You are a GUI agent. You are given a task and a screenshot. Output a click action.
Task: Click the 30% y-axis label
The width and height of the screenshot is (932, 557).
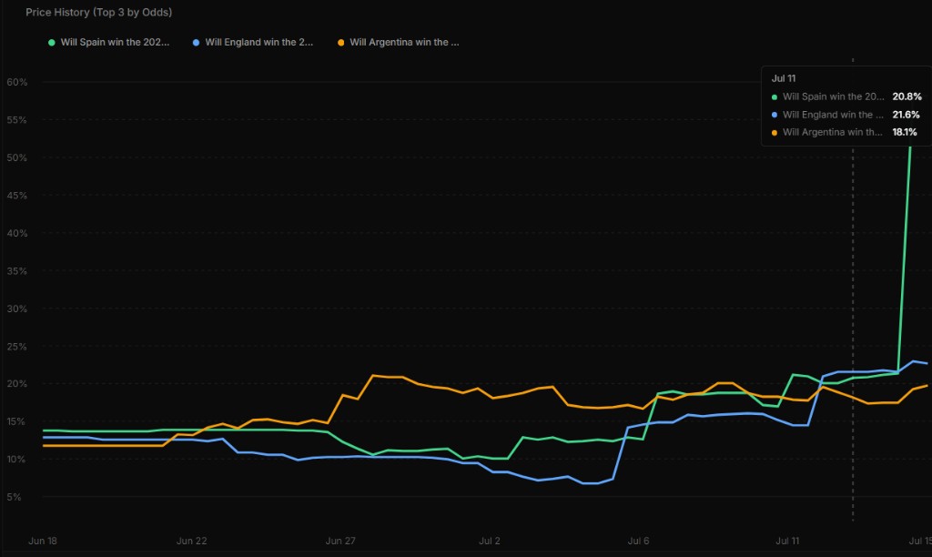click(x=17, y=309)
